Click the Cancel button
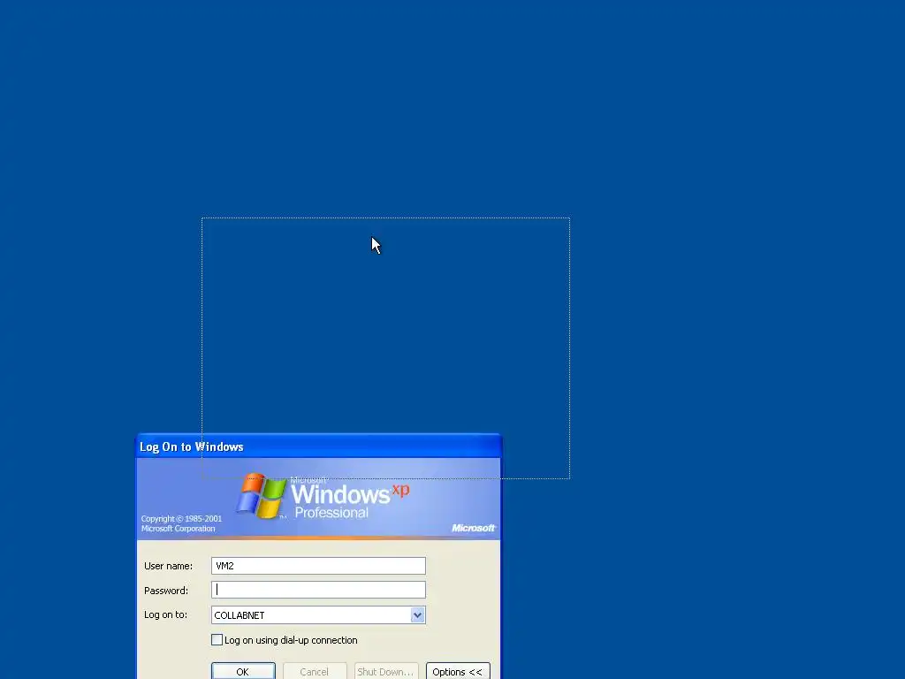 (315, 672)
